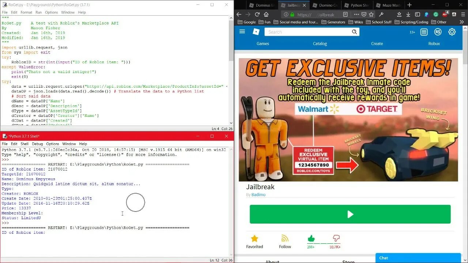Close the Jailbreak tab
Screen dimensions: 468x263
(304, 5)
